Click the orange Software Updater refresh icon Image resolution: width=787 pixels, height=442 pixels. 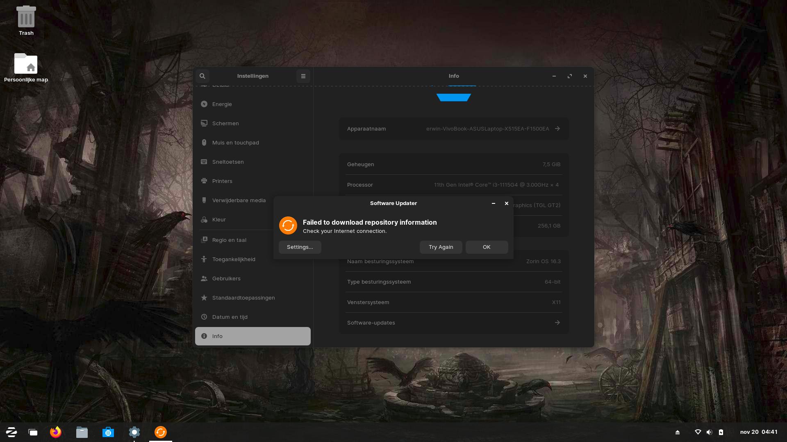[x=288, y=226]
